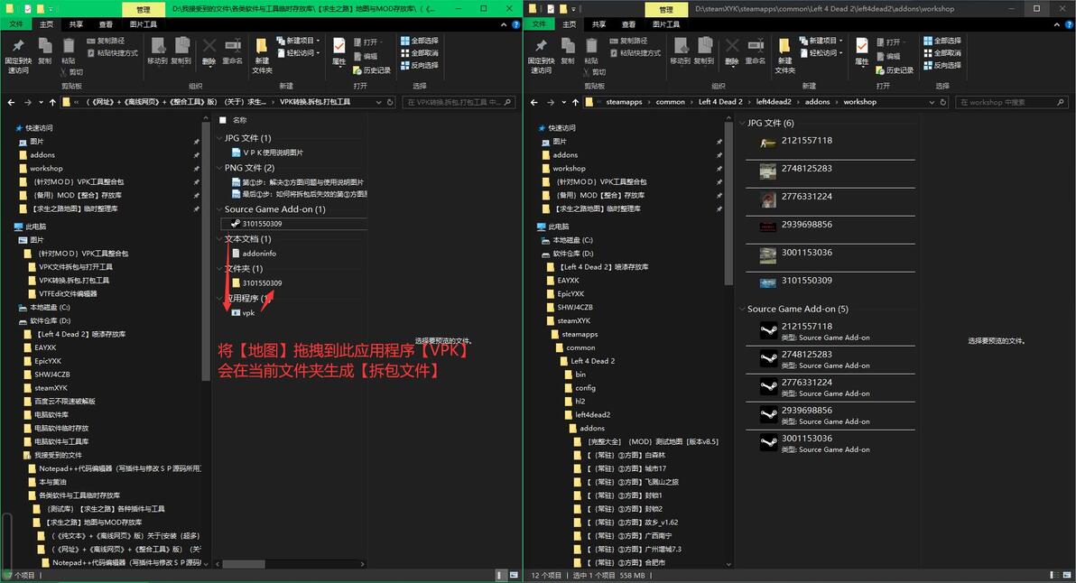Image resolution: width=1076 pixels, height=583 pixels.
Task: Open 文件 tab in right window
Action: click(x=539, y=24)
